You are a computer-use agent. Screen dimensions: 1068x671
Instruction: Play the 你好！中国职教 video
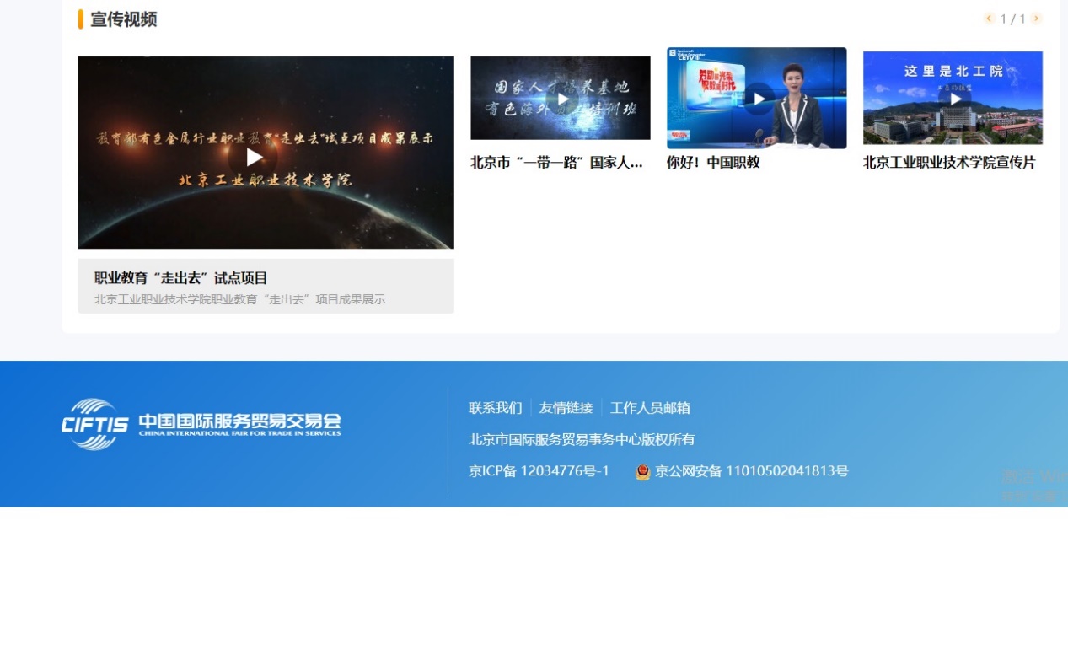point(759,99)
